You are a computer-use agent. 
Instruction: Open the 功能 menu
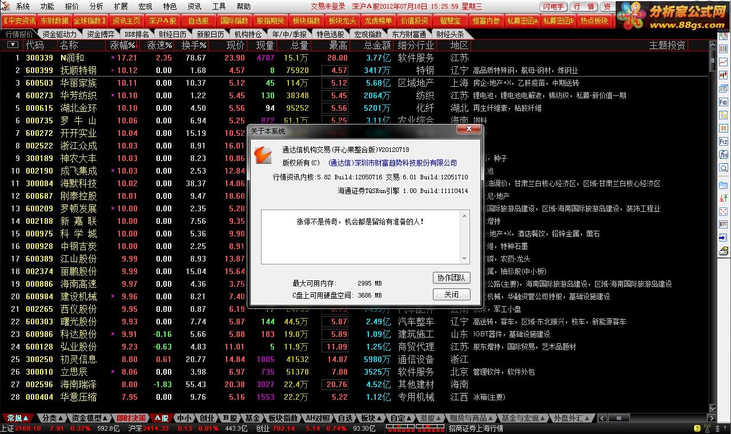coord(47,6)
